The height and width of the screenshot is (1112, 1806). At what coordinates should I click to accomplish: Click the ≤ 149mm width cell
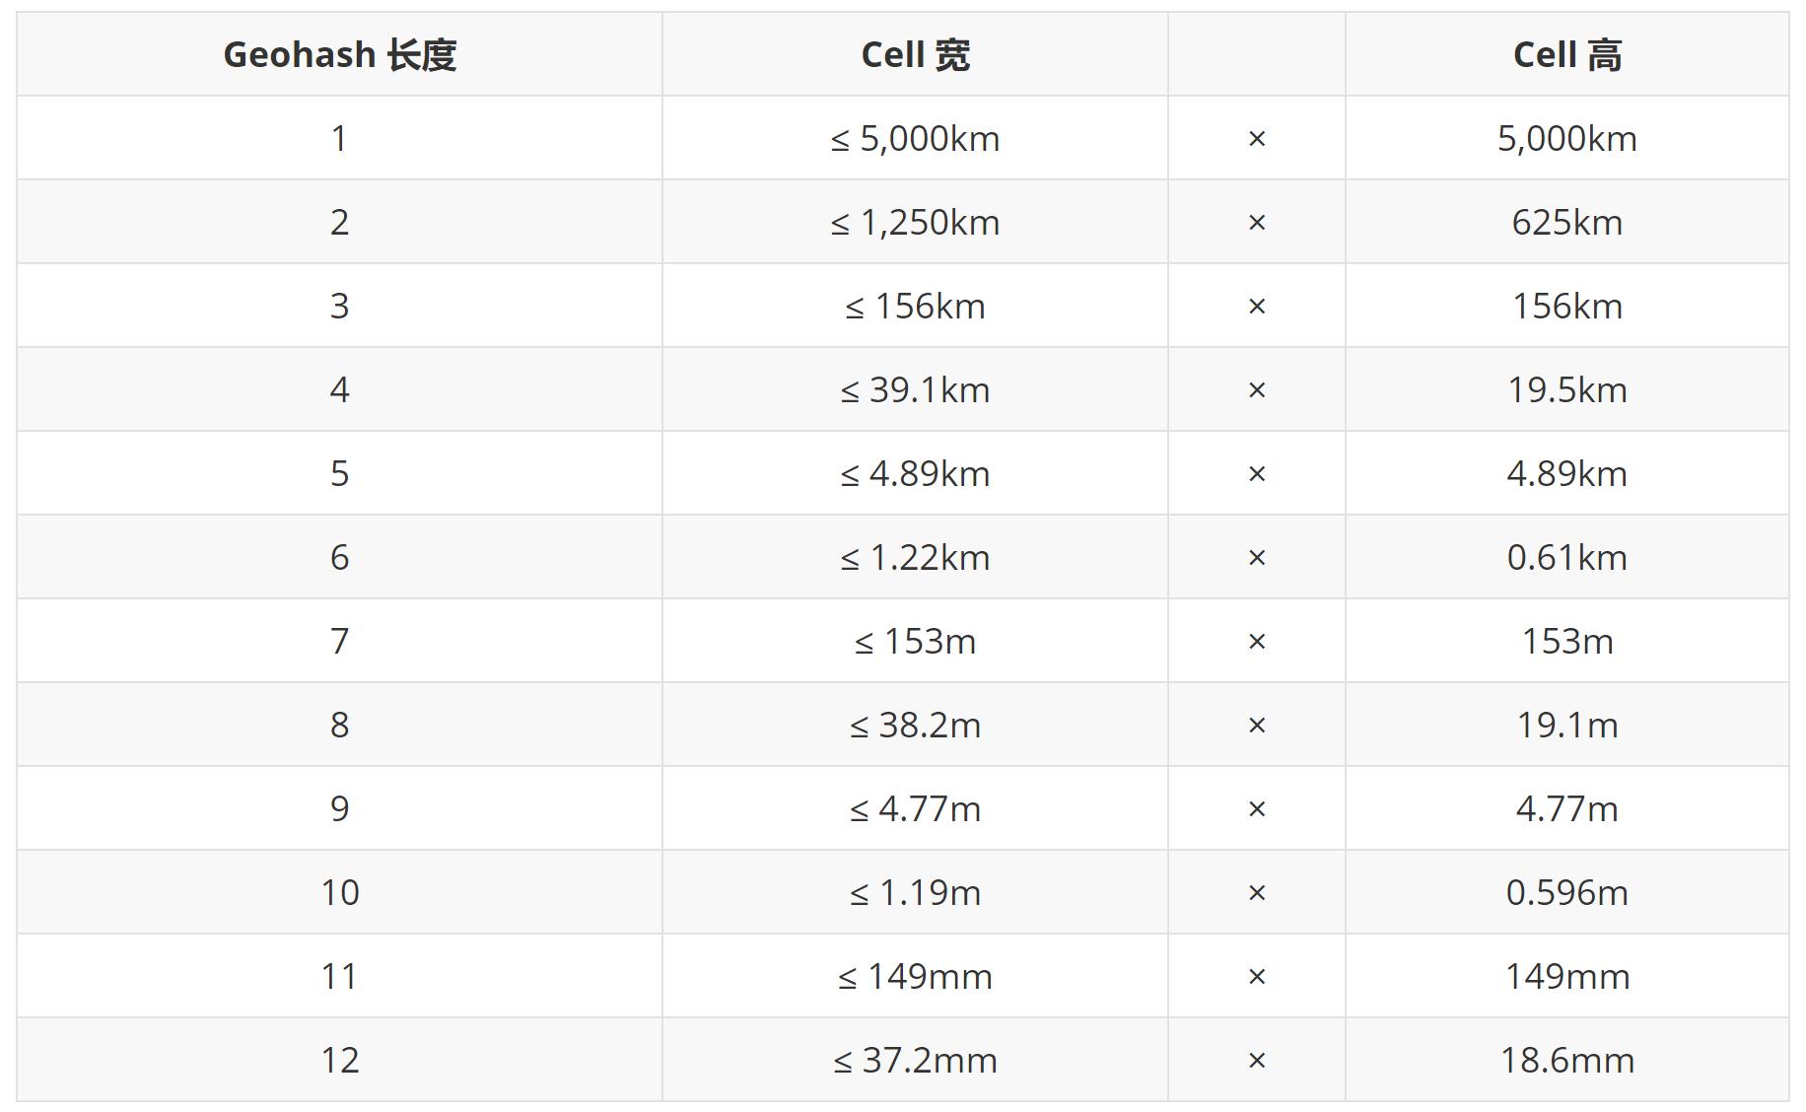coord(915,977)
